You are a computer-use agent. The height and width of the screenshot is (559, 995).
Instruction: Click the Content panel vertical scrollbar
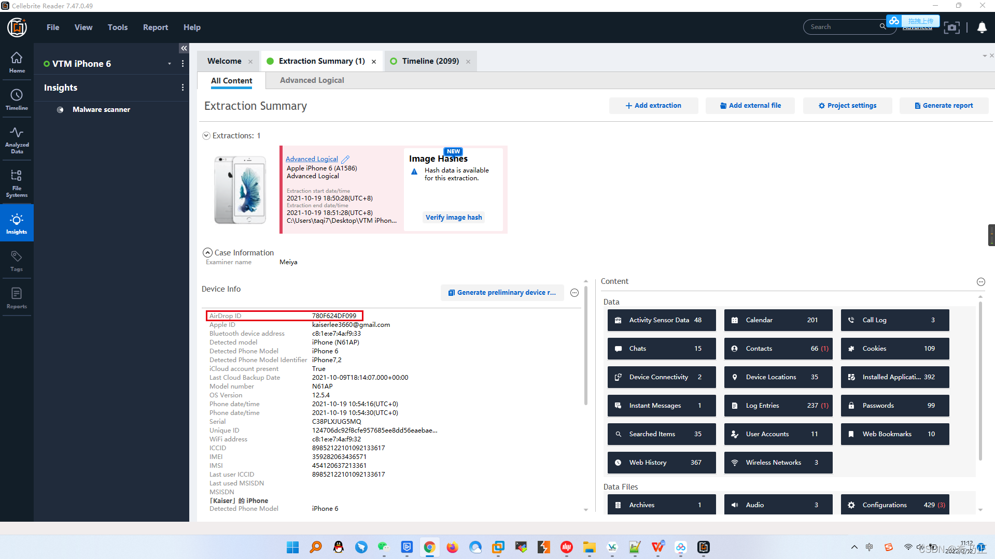pyautogui.click(x=980, y=381)
